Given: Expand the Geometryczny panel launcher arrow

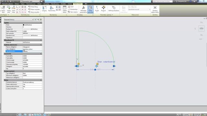Looking at the screenshot, I should (39, 15).
